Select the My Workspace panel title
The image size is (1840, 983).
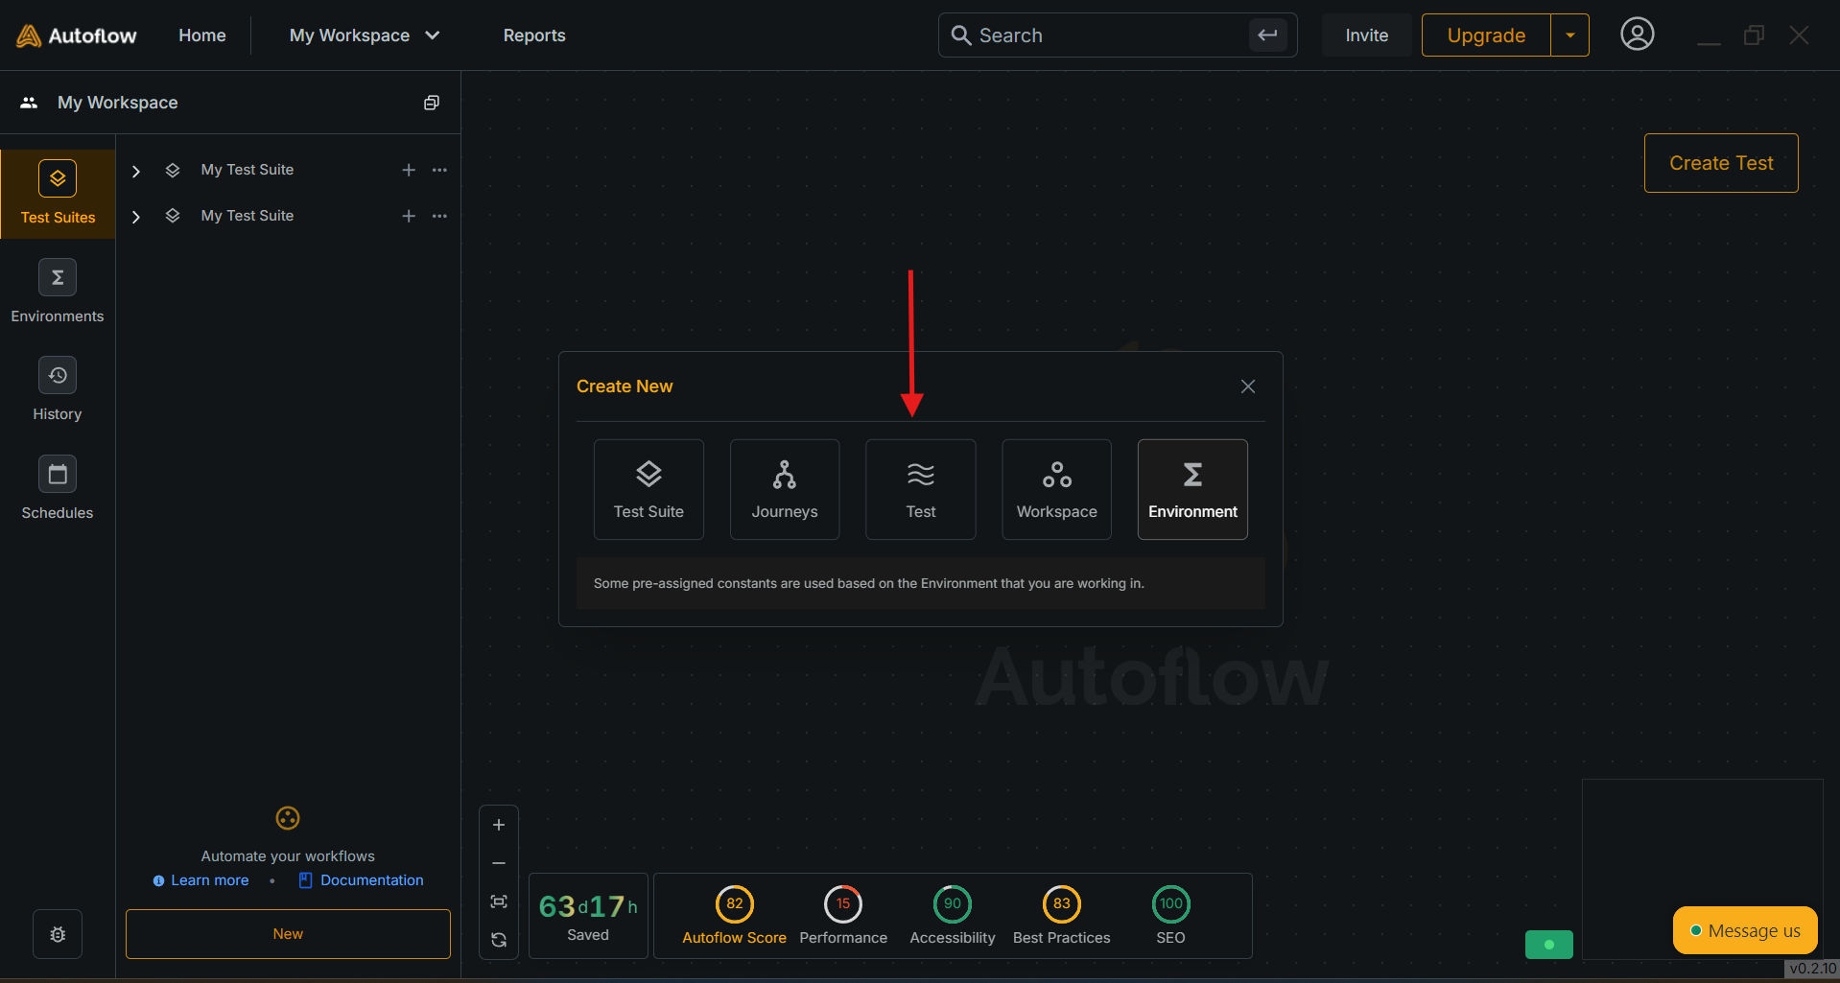click(118, 103)
